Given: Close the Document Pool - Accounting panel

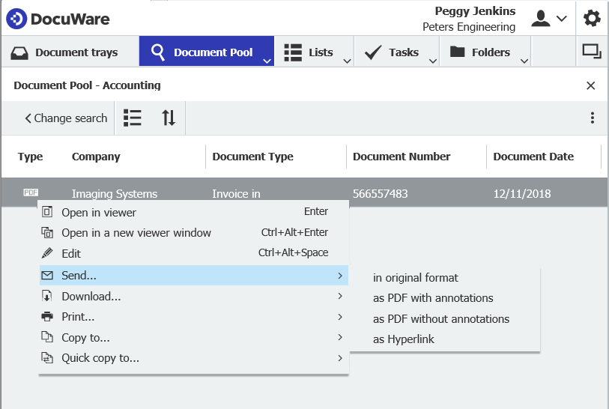Looking at the screenshot, I should pyautogui.click(x=590, y=86).
